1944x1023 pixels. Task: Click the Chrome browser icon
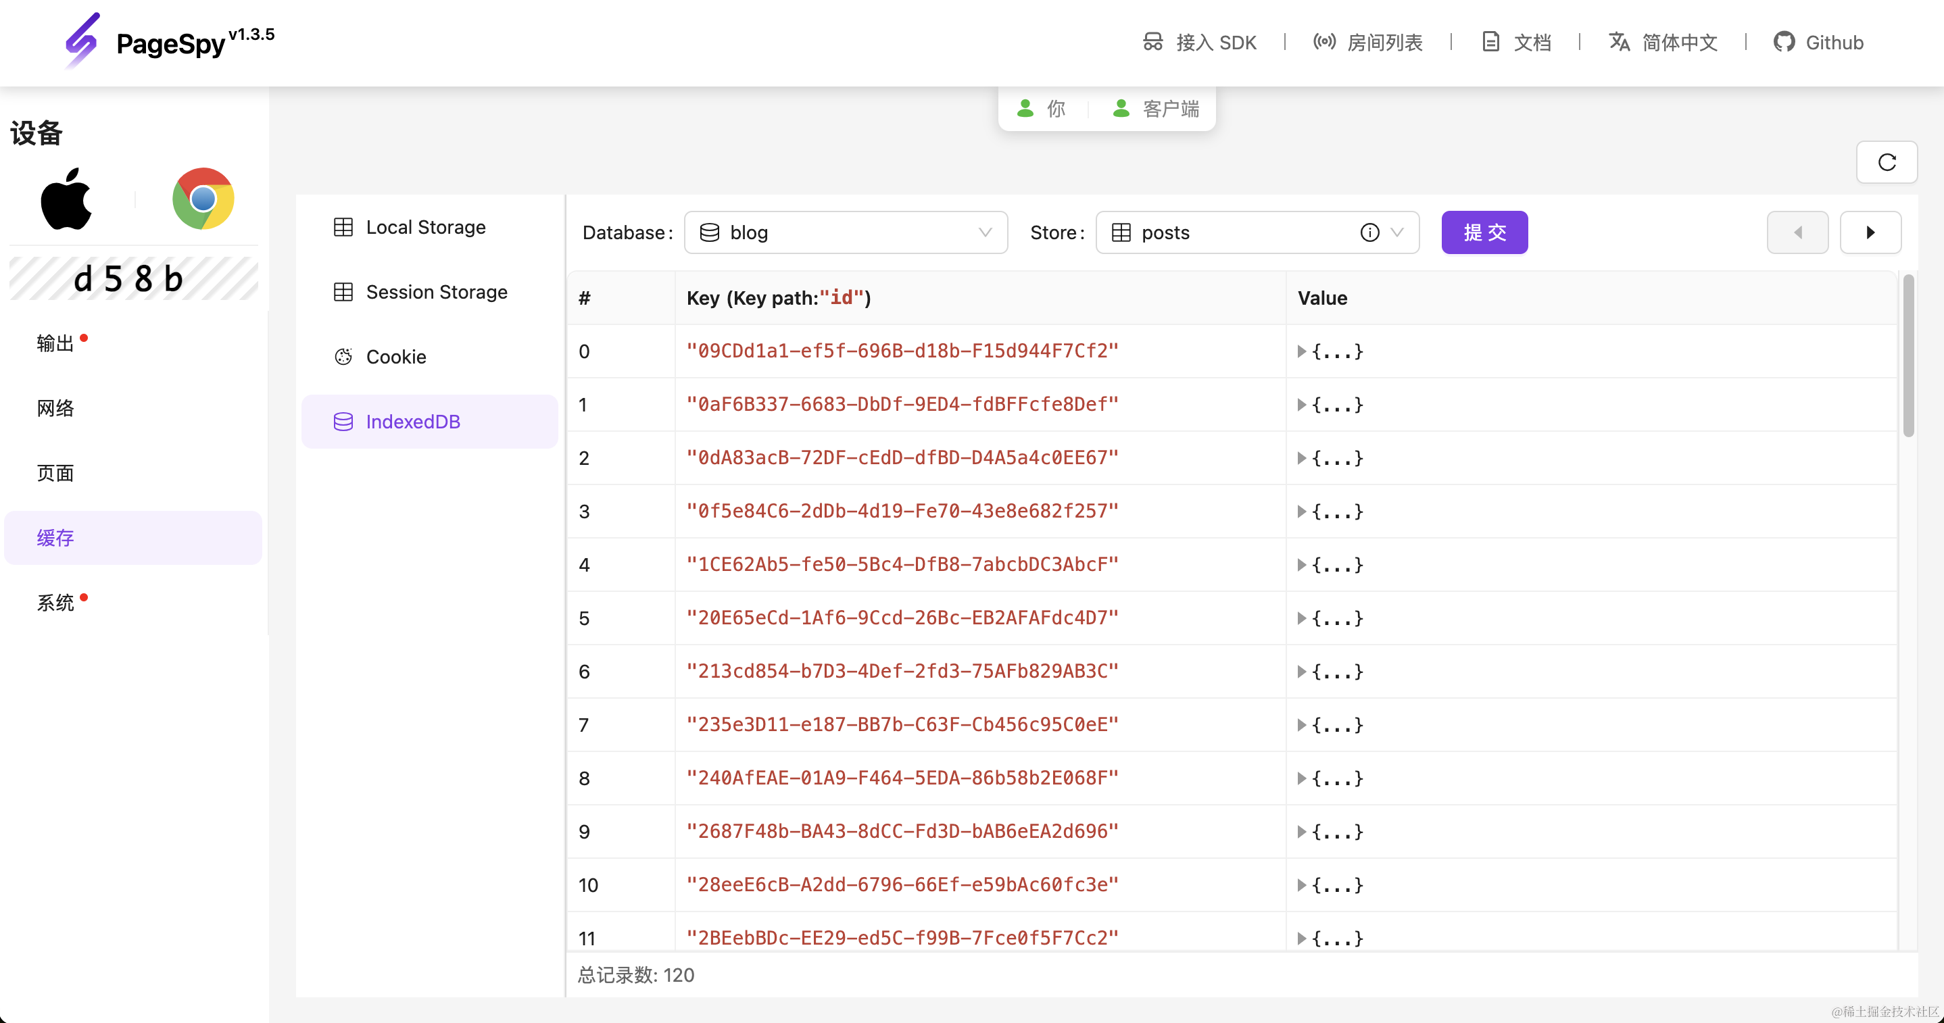coord(203,199)
